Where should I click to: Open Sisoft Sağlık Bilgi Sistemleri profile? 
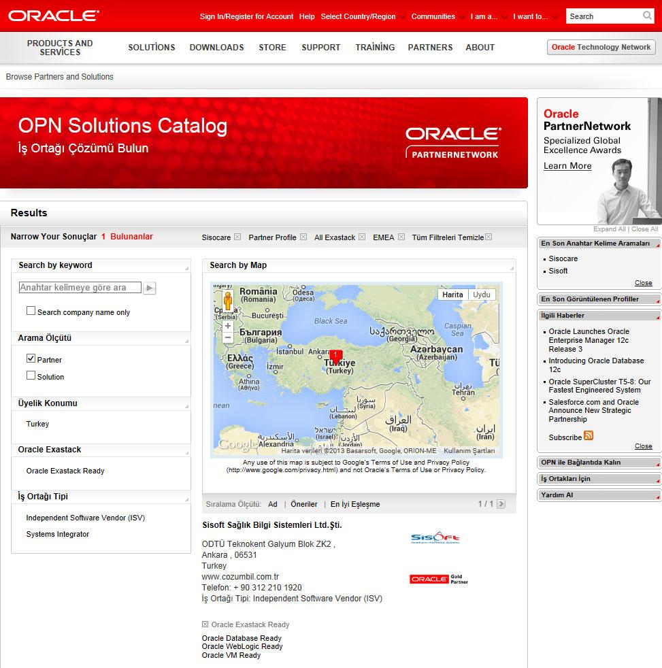point(272,525)
